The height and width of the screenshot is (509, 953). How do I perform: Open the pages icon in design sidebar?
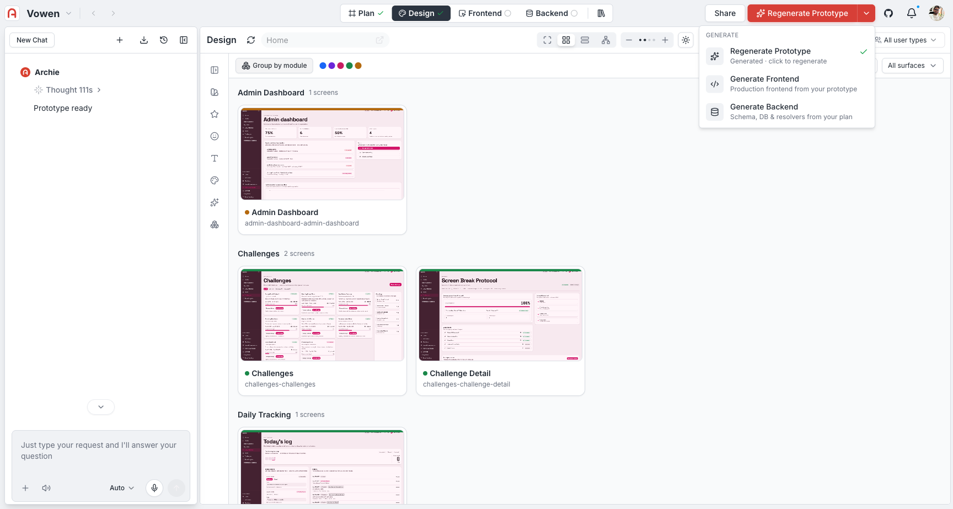(x=215, y=92)
